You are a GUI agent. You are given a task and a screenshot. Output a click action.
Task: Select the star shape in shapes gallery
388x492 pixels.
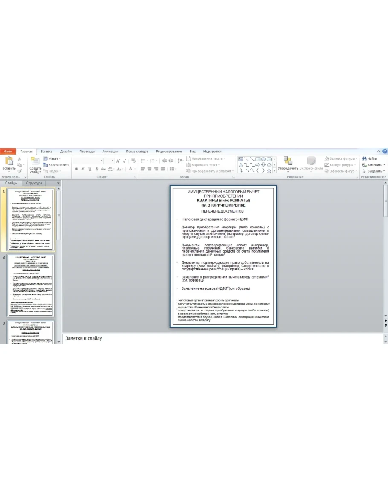click(x=269, y=171)
